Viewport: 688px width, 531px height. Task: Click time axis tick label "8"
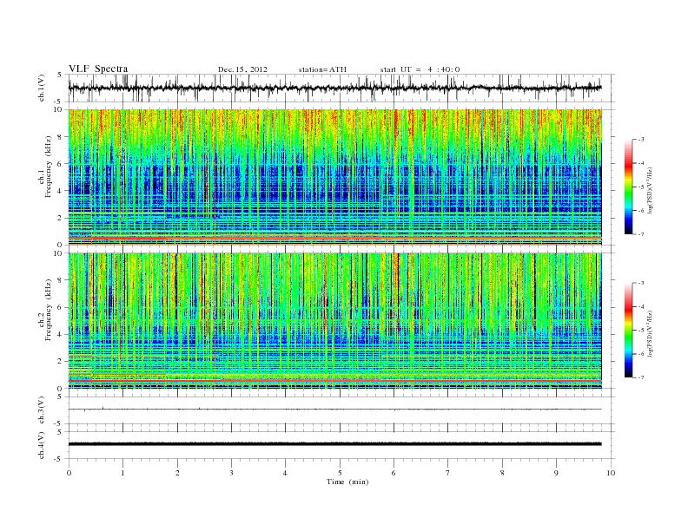(x=502, y=473)
